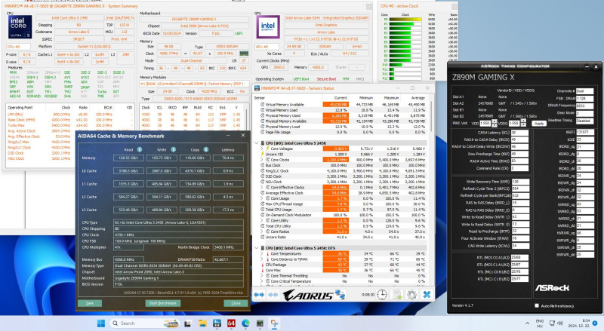Viewport: 604px width, 331px height.
Task: Click the Current column header in Sensors Status
Action: [x=341, y=98]
